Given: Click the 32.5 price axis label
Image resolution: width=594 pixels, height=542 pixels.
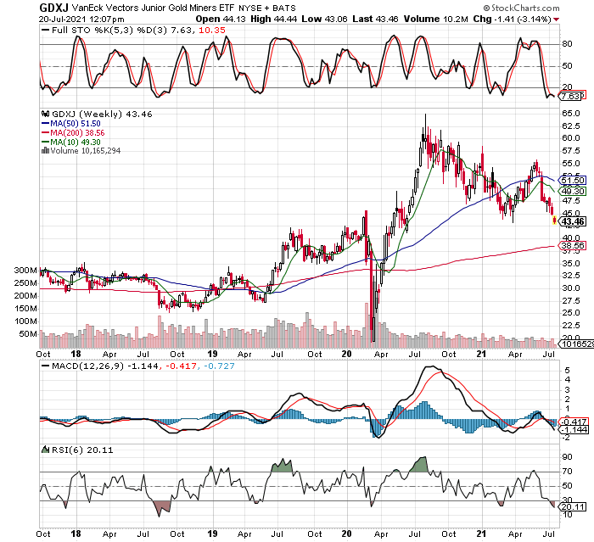Looking at the screenshot, I should 571,275.
